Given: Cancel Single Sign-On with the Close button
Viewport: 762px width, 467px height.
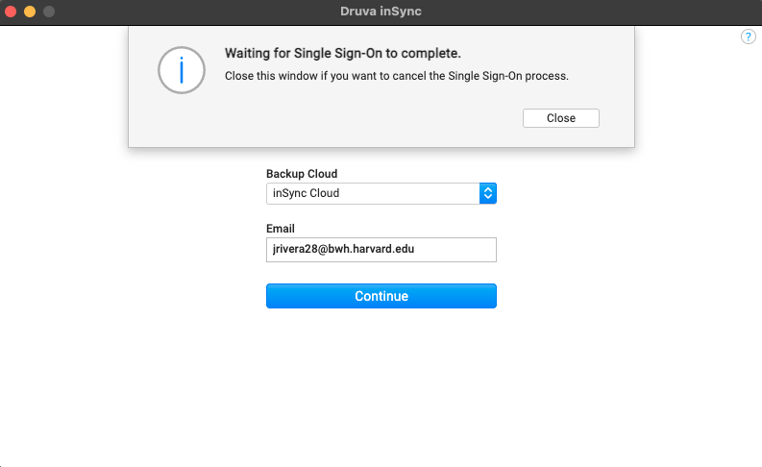Looking at the screenshot, I should pos(561,118).
